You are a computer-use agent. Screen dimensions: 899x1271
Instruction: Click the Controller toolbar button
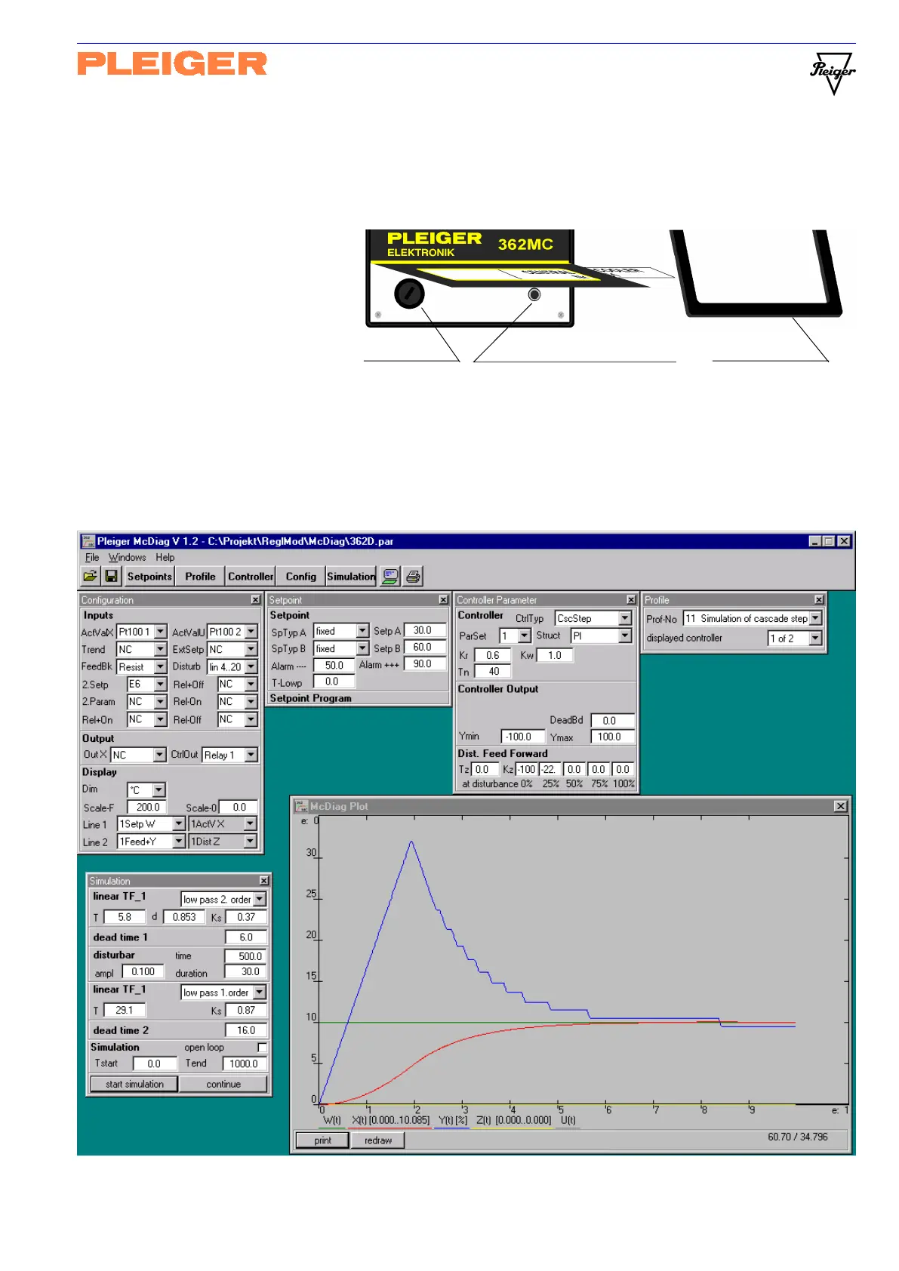click(x=251, y=576)
